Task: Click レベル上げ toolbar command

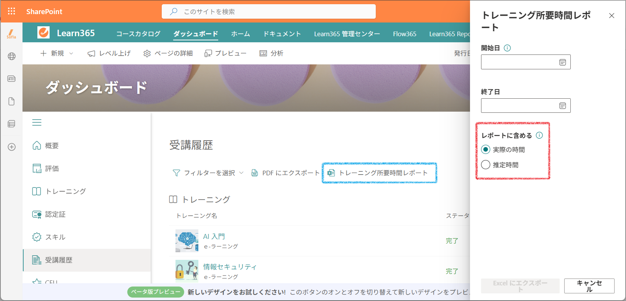Action: click(109, 53)
